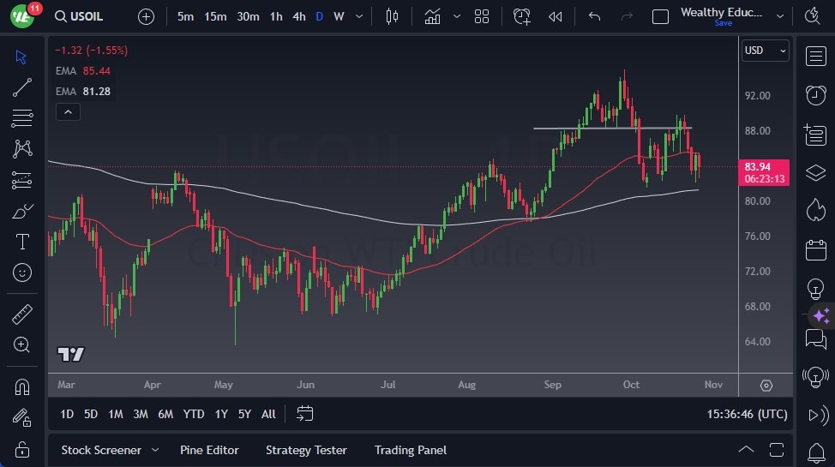Screen dimensions: 835x467
Task: Open the Pine Editor tab
Action: coord(209,450)
